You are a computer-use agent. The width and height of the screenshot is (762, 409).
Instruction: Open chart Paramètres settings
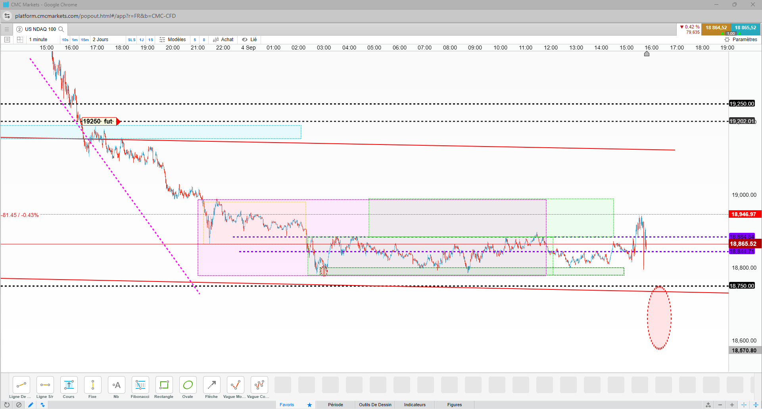tap(741, 40)
